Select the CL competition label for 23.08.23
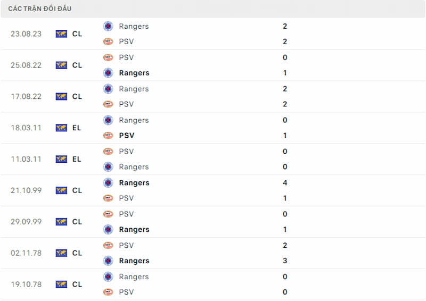This screenshot has width=426, height=301. pyautogui.click(x=77, y=34)
